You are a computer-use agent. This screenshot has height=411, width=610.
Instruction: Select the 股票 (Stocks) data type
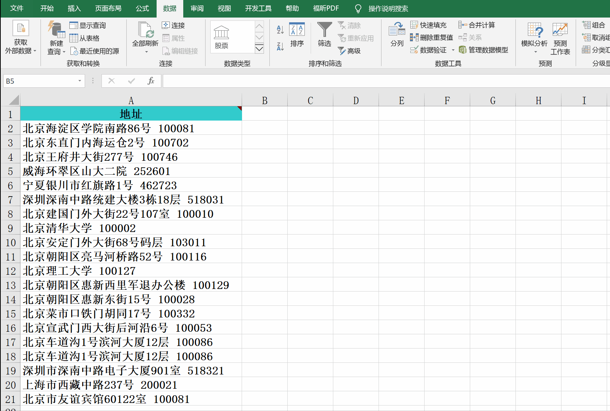(222, 37)
